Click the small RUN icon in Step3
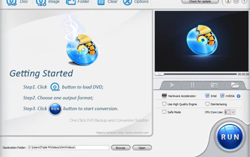The height and width of the screenshot is (157, 250). pyautogui.click(x=55, y=109)
